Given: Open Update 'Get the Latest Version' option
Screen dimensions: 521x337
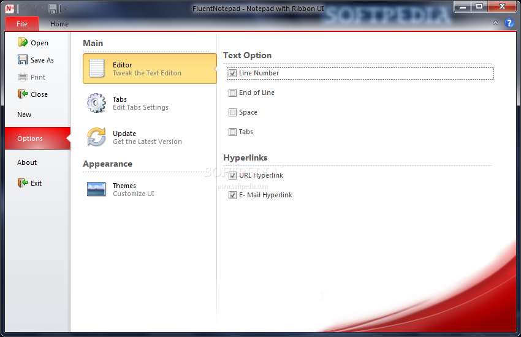Looking at the screenshot, I should 150,137.
